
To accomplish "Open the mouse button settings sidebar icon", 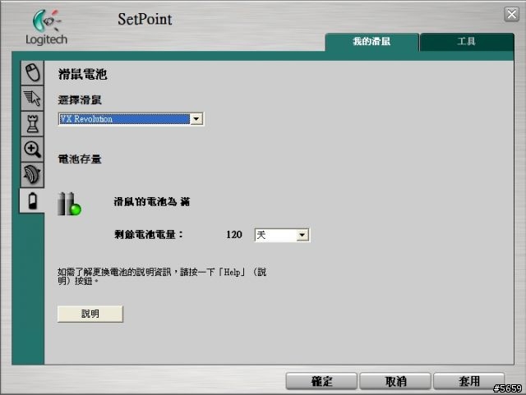I will click(33, 72).
